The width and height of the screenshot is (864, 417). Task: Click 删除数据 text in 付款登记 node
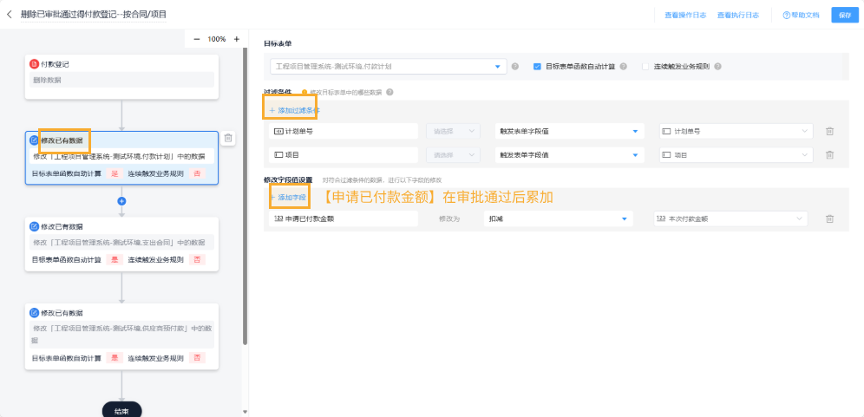[x=47, y=80]
